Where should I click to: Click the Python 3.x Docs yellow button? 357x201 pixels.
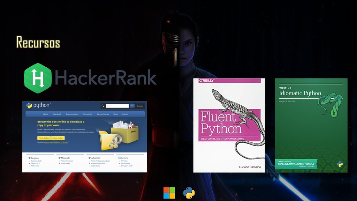[x=44, y=138]
